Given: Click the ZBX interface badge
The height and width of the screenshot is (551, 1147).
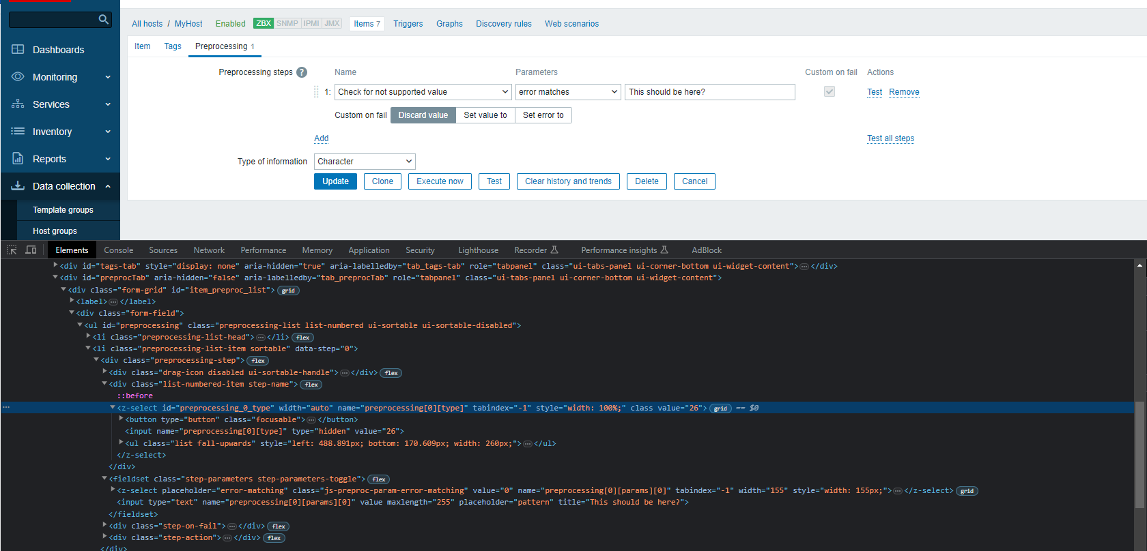Looking at the screenshot, I should [264, 23].
